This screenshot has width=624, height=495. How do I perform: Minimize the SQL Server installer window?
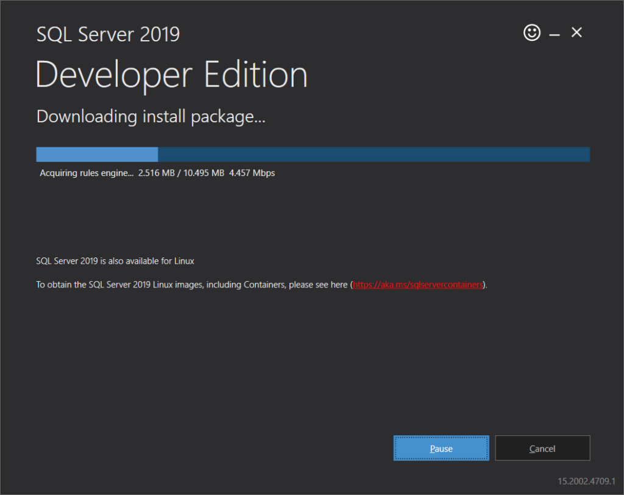(555, 34)
